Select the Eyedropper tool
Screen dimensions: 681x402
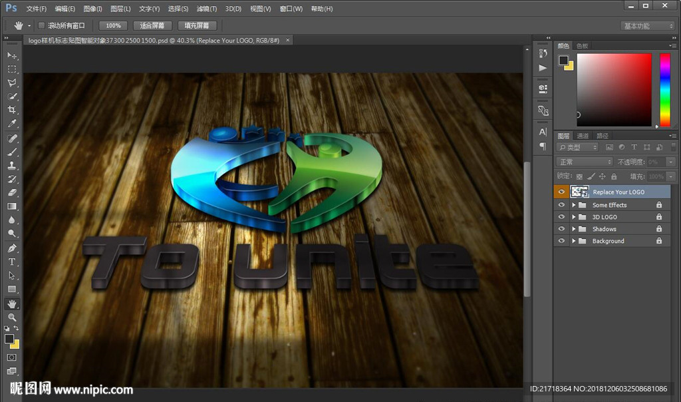click(x=12, y=123)
